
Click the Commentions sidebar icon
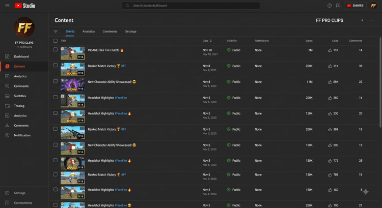(7, 202)
